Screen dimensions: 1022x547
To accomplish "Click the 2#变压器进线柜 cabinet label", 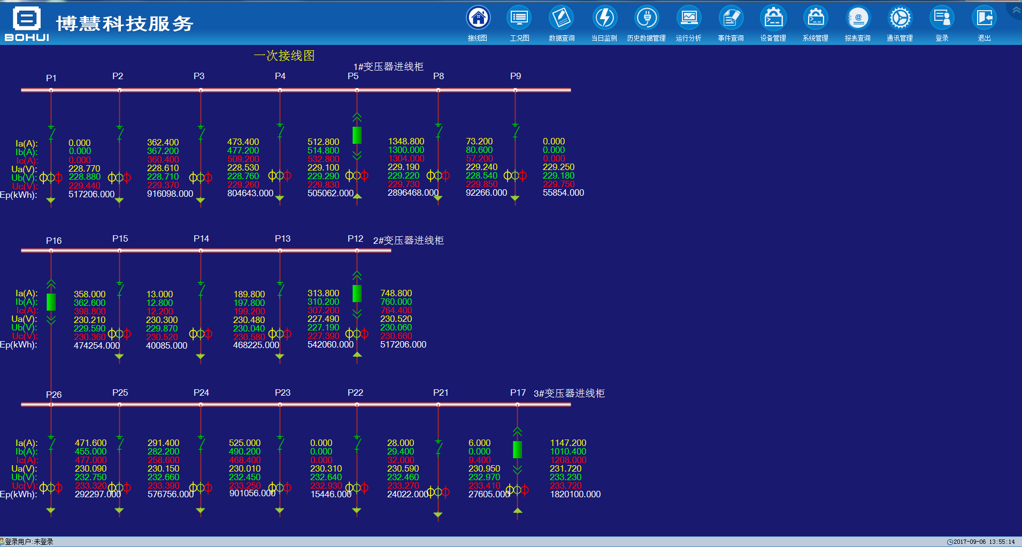I will [408, 241].
